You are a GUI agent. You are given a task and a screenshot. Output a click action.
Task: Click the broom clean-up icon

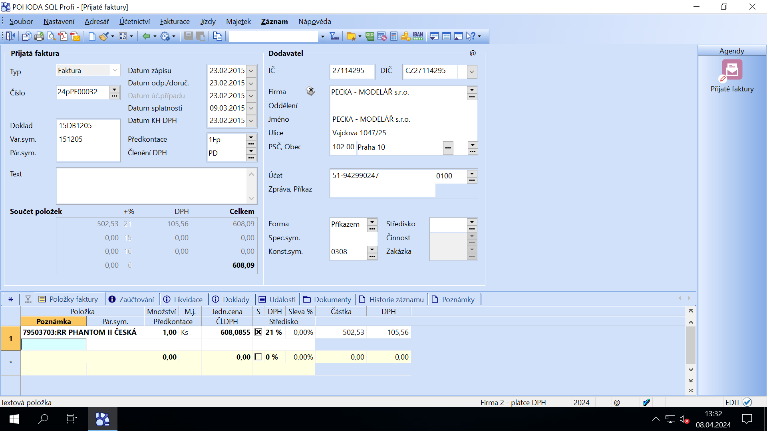click(104, 36)
